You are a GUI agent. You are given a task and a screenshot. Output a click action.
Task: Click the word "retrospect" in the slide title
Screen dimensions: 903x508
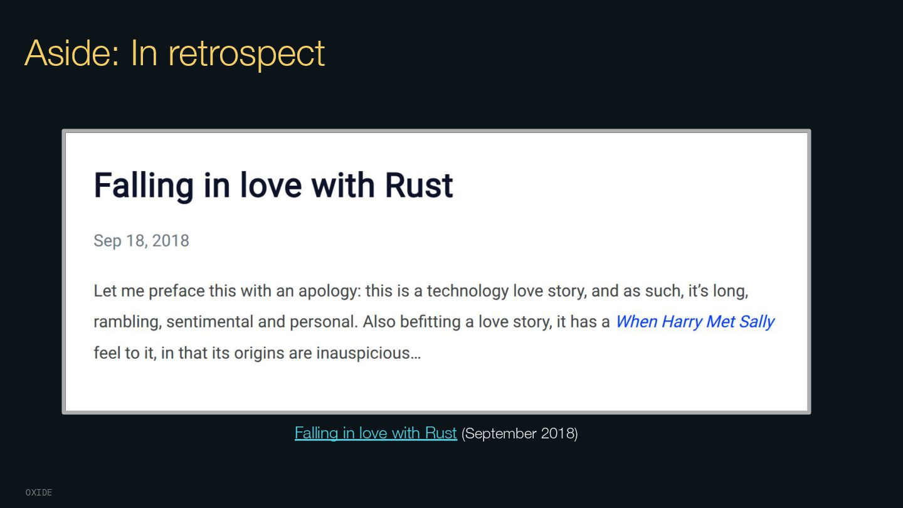point(246,54)
